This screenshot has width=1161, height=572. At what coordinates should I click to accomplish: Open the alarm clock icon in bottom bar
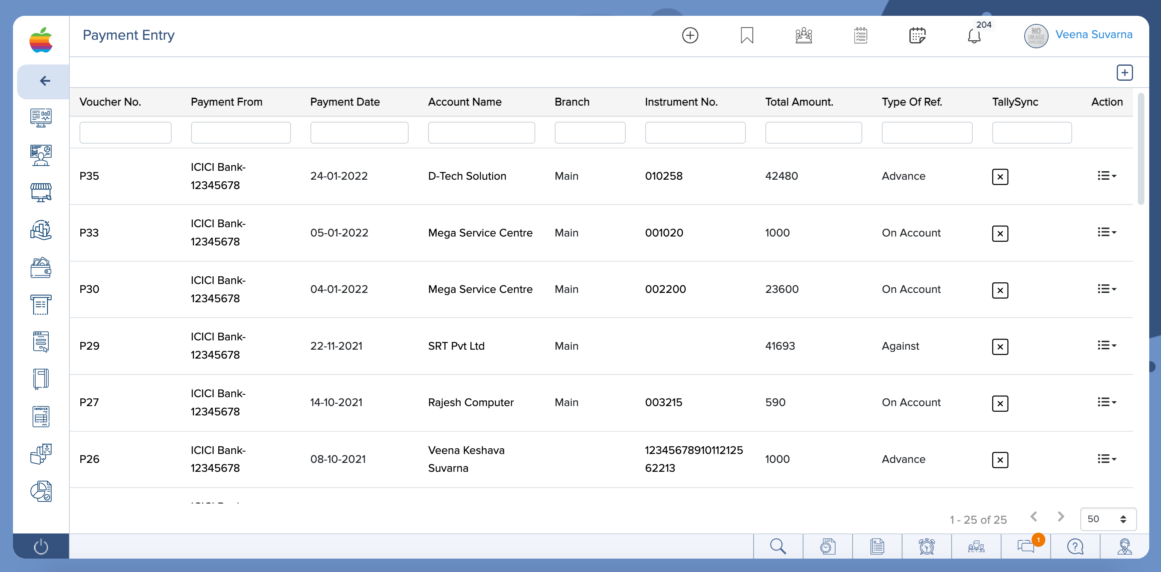point(926,546)
